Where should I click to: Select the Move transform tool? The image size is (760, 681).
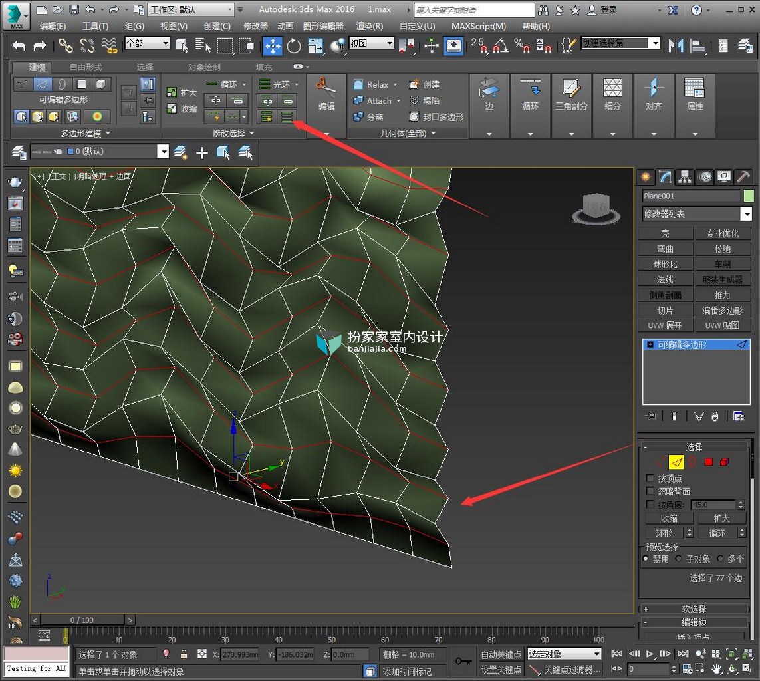point(273,46)
